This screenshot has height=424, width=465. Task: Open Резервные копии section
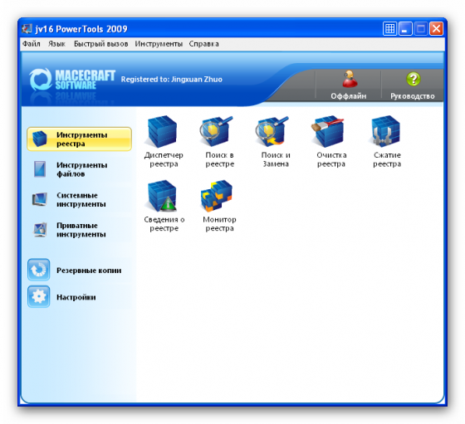75,270
